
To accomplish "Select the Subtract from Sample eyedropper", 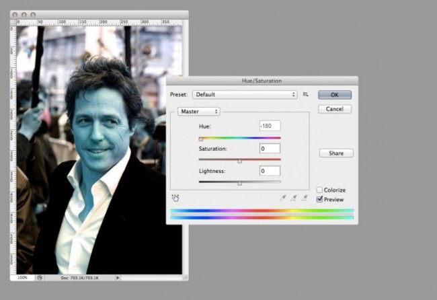I will coord(304,198).
